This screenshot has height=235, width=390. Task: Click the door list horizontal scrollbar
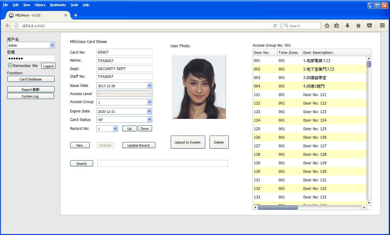[278, 208]
